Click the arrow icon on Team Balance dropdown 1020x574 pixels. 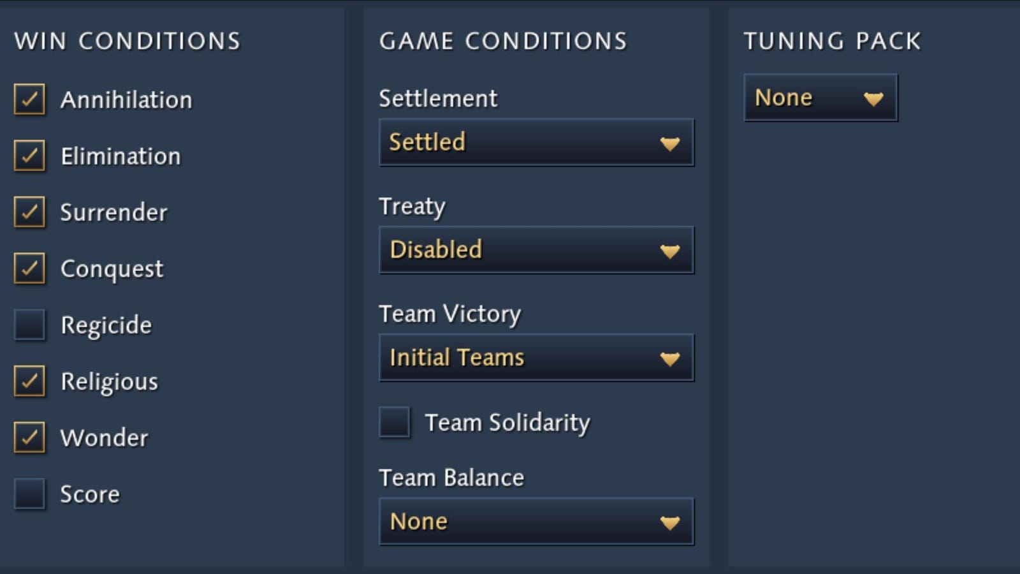669,523
